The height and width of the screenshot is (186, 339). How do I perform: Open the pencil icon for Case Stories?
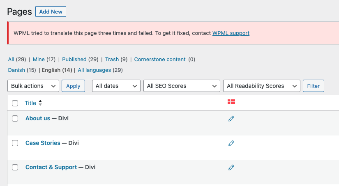[231, 143]
